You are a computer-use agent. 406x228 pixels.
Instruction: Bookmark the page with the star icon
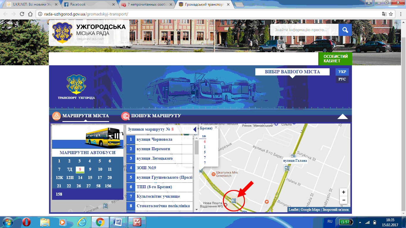point(391,14)
